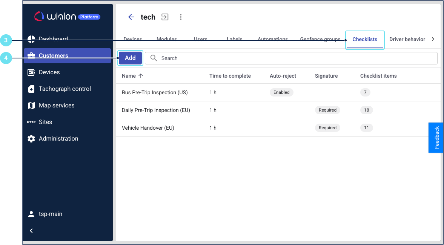Click the back arrow next to tech
444x245 pixels.
131,17
